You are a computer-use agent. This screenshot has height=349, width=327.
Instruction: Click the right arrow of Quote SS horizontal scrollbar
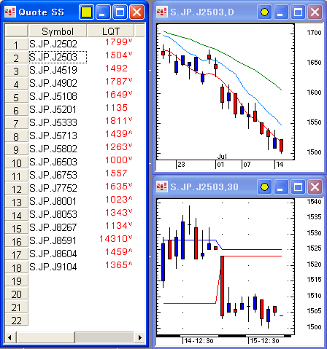click(139, 337)
